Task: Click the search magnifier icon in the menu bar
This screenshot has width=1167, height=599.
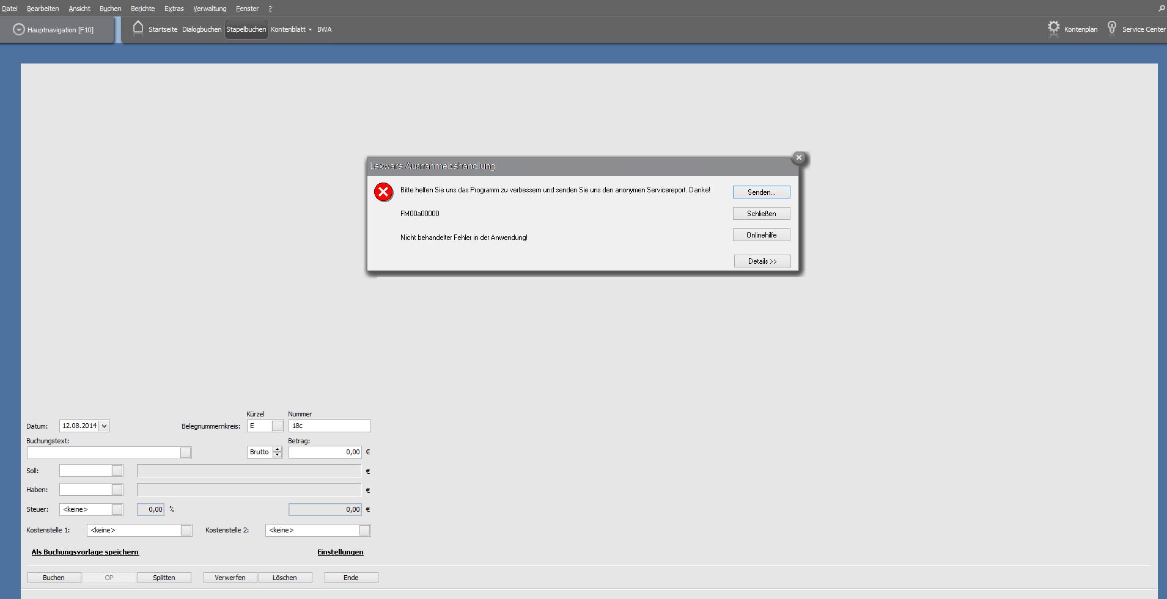Action: (x=1161, y=9)
